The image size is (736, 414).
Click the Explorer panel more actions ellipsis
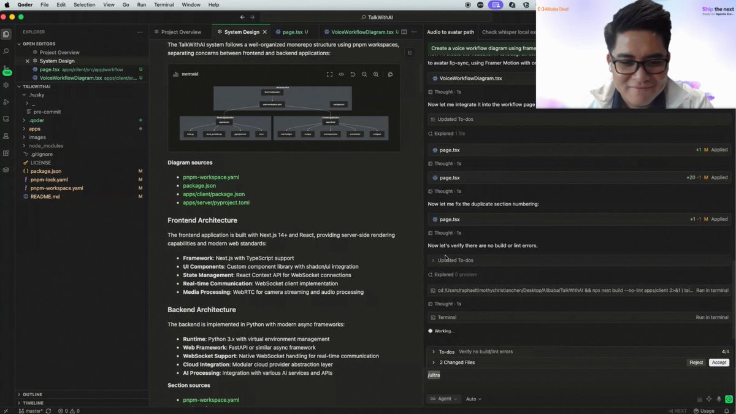pos(140,32)
